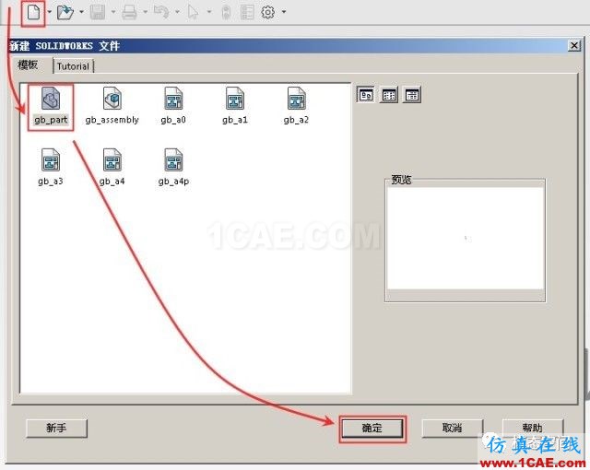Click the 预览 preview pane

click(x=466, y=239)
